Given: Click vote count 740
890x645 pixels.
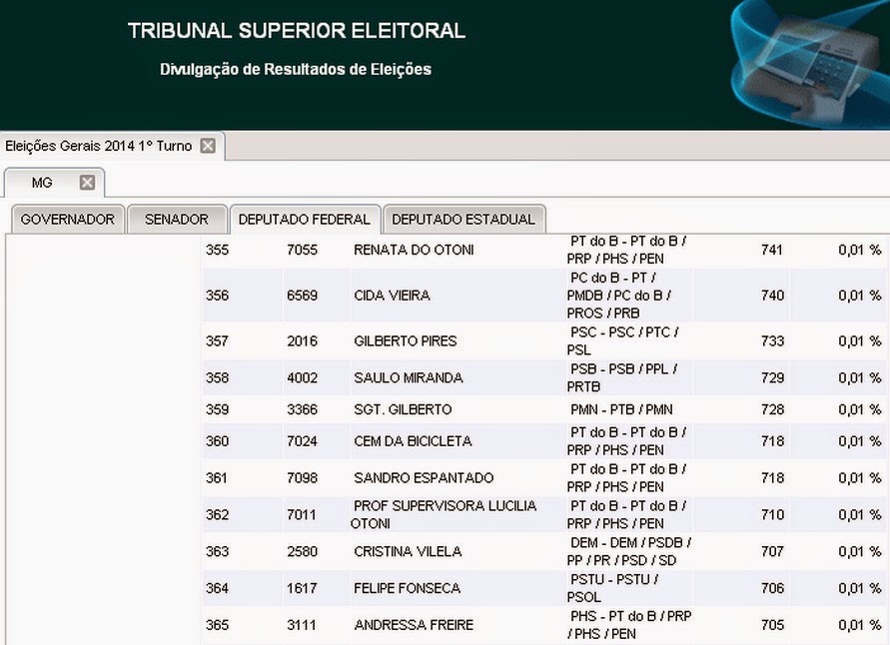Looking at the screenshot, I should pos(772,296).
